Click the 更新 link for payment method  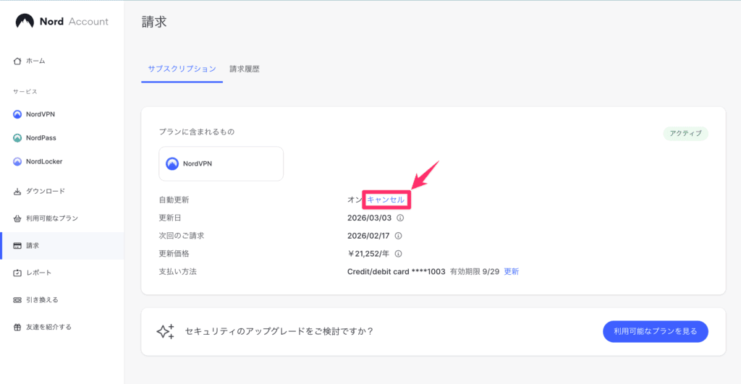pos(512,272)
